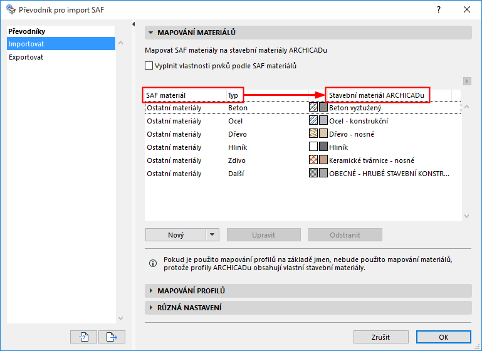Image resolution: width=482 pixels, height=351 pixels.
Task: Open the Nový button dropdown arrow
Action: (x=212, y=235)
